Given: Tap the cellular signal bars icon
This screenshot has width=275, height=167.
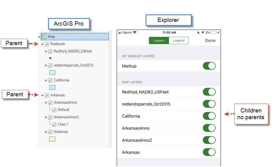Looking at the screenshot, I should (120, 33).
